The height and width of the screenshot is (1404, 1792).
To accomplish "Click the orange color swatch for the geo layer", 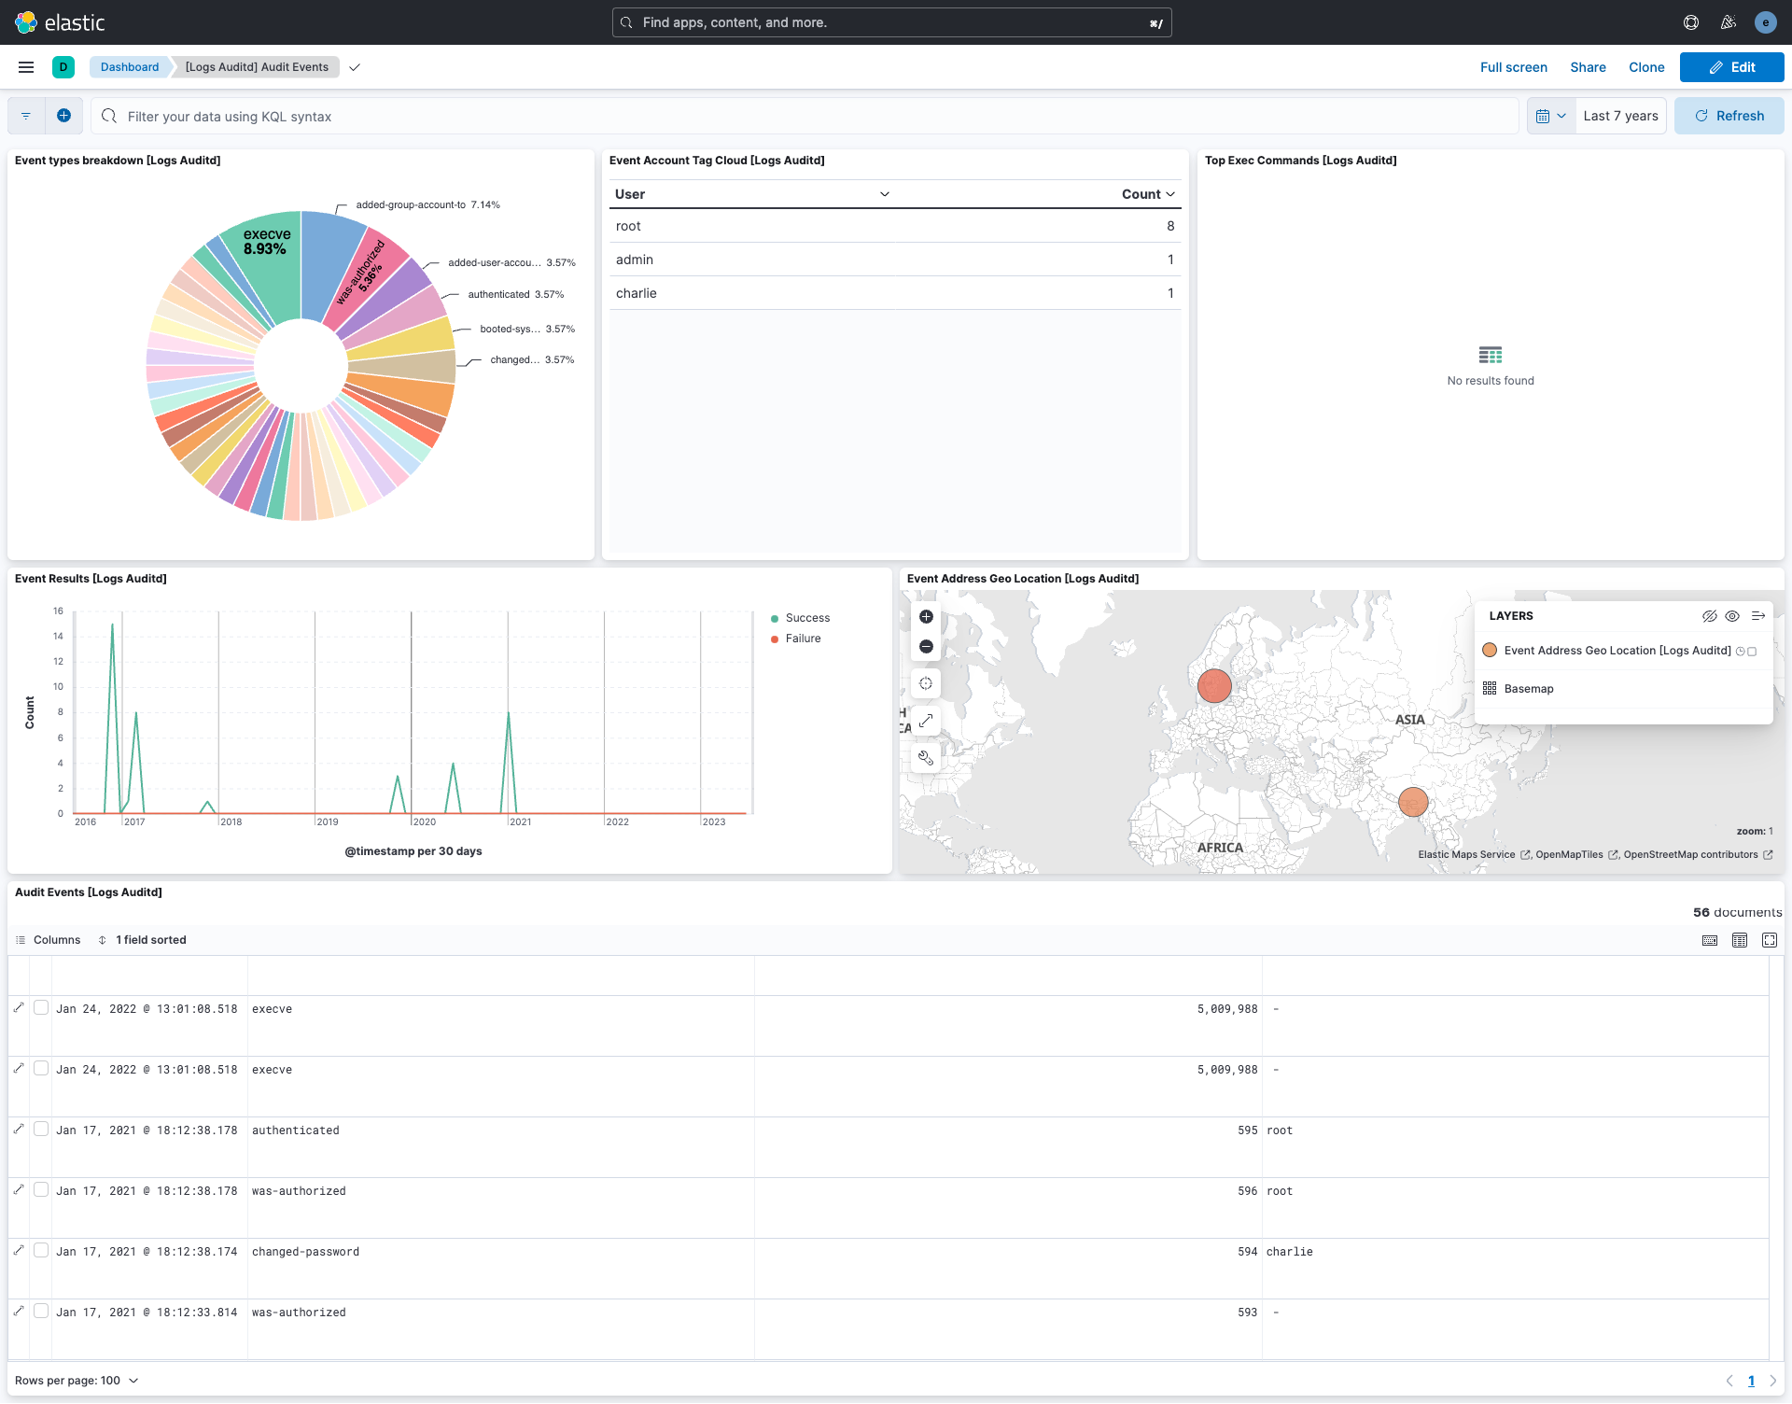I will pyautogui.click(x=1490, y=650).
